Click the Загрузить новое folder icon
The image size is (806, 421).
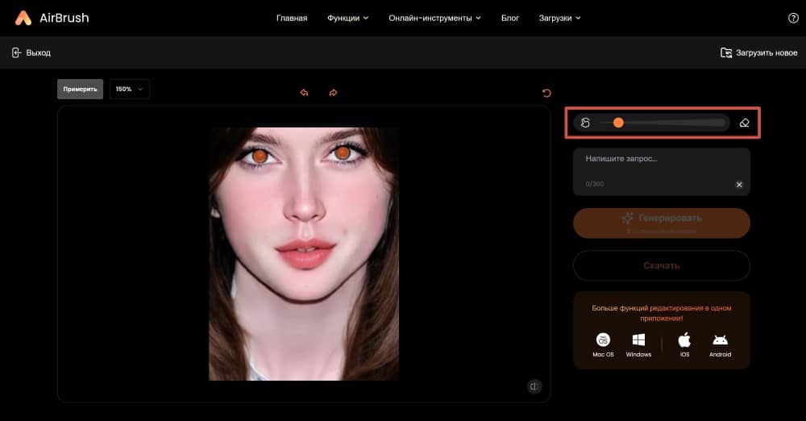[726, 52]
